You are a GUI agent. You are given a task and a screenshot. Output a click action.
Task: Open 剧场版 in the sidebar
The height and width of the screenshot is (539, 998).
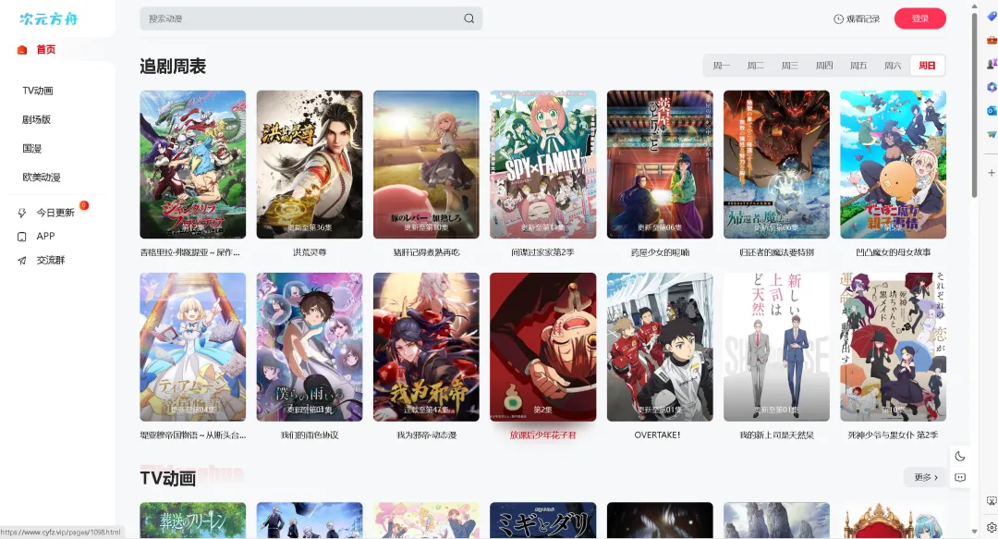[x=36, y=120]
